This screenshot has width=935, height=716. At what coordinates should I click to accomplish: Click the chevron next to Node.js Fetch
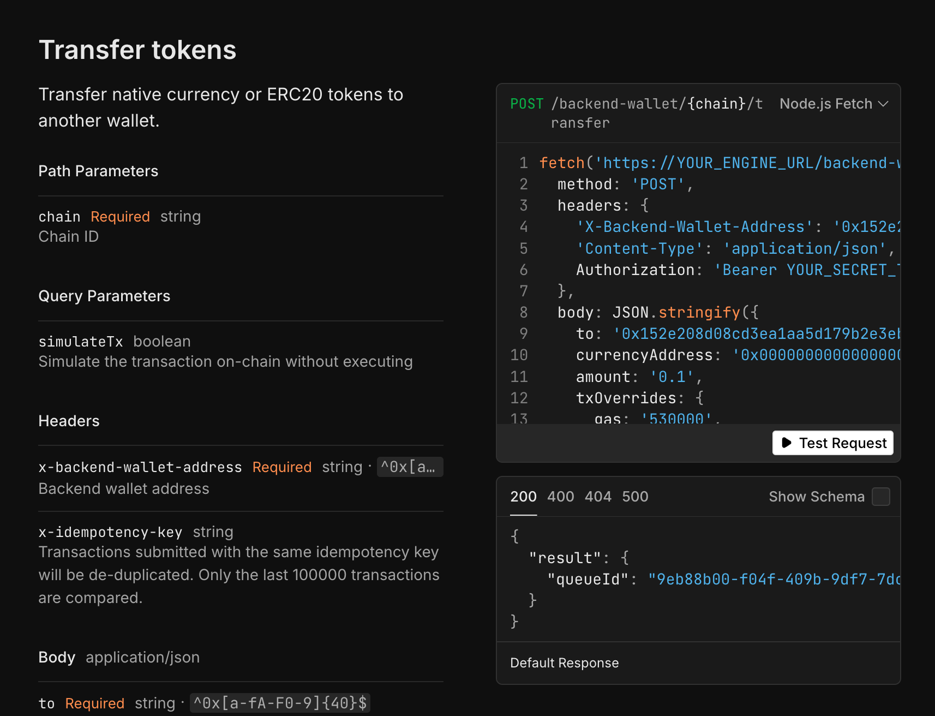coord(883,104)
